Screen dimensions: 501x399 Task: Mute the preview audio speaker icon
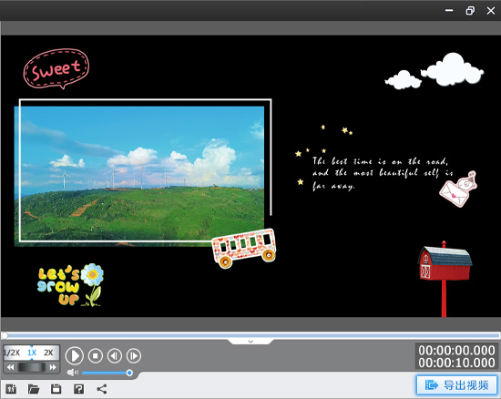click(x=73, y=373)
